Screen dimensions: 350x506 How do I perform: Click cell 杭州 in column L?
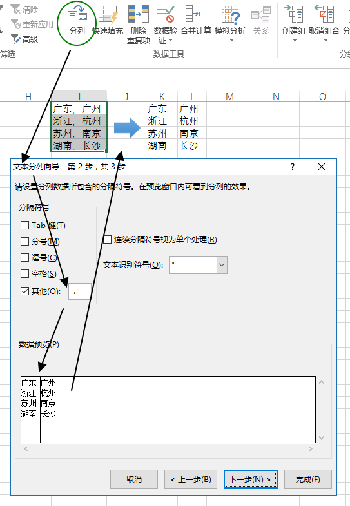pyautogui.click(x=192, y=121)
